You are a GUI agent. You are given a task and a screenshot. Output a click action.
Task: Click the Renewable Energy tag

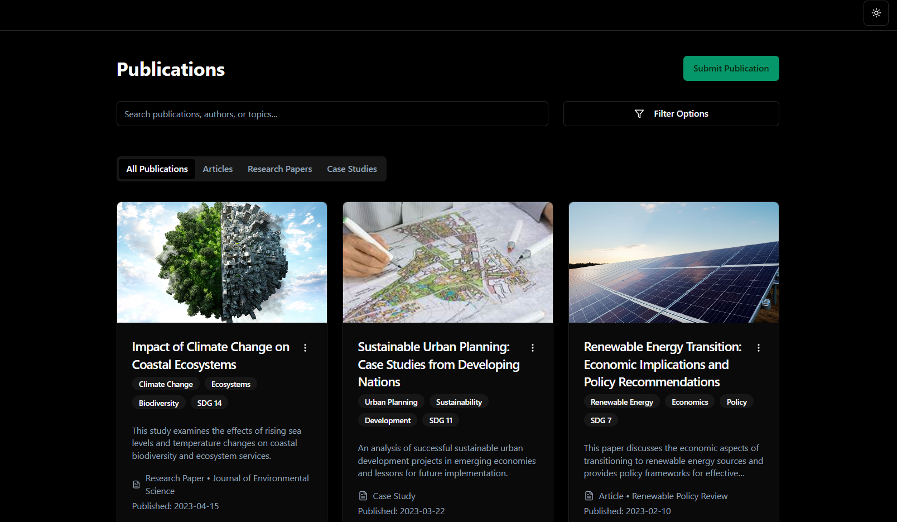click(x=622, y=402)
